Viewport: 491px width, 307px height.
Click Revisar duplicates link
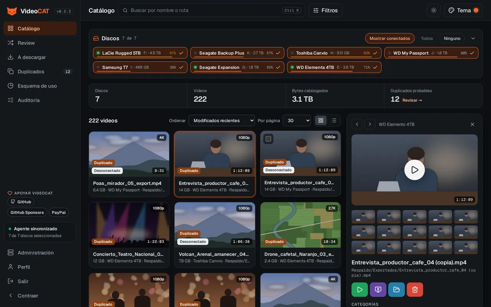412,100
